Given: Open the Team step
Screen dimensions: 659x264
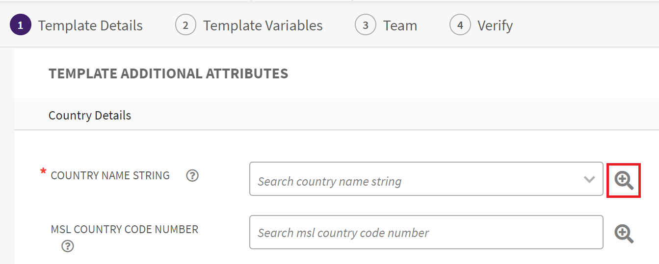Looking at the screenshot, I should pyautogui.click(x=400, y=25).
